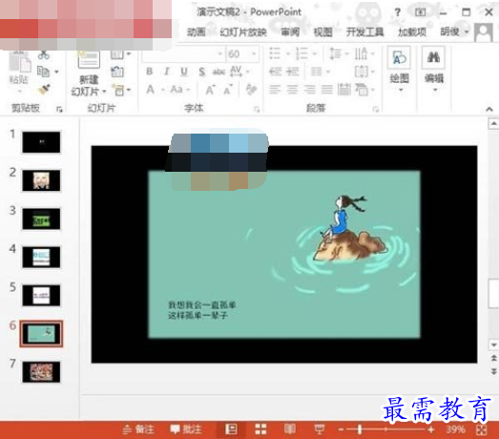Click the Reset slide icon
The image size is (499, 439).
tap(117, 72)
